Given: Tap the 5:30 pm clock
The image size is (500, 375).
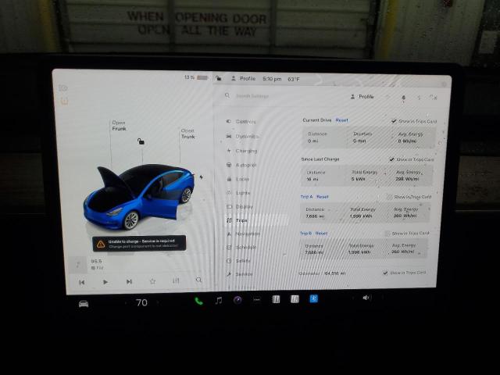Looking at the screenshot, I should click(x=272, y=79).
